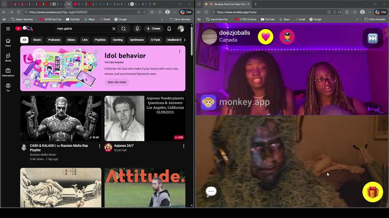Open deezjoballs profile picture
This screenshot has width=389, height=218.
(x=209, y=37)
